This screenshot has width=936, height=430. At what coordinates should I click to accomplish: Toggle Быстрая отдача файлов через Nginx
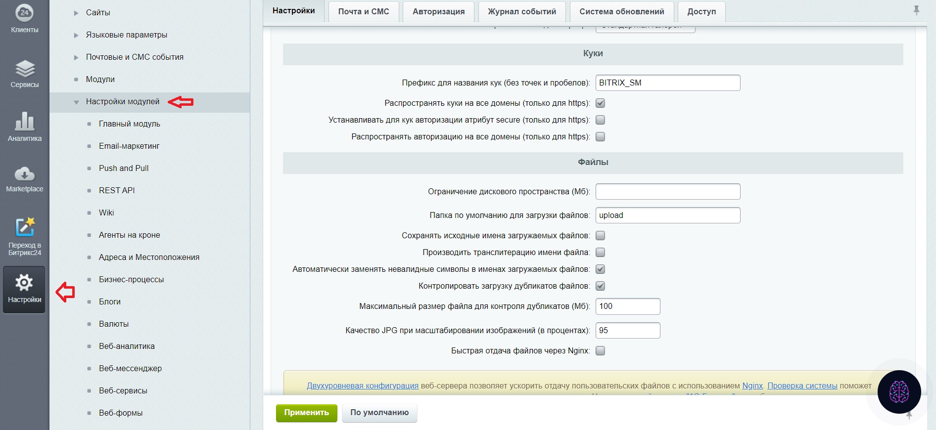pyautogui.click(x=600, y=351)
